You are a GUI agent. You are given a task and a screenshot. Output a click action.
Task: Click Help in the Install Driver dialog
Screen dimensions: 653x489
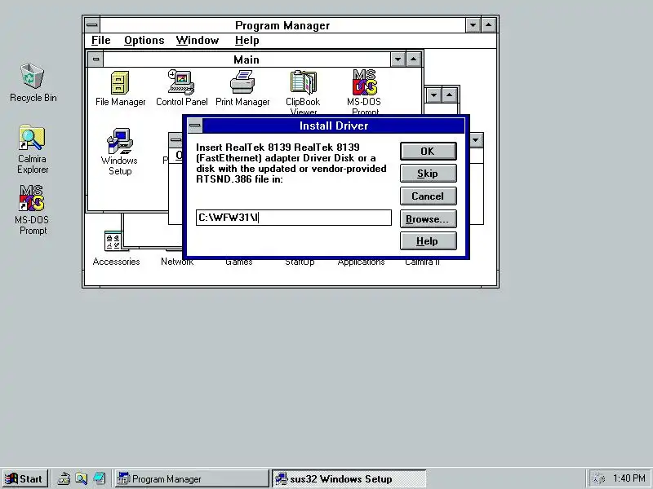(x=428, y=241)
